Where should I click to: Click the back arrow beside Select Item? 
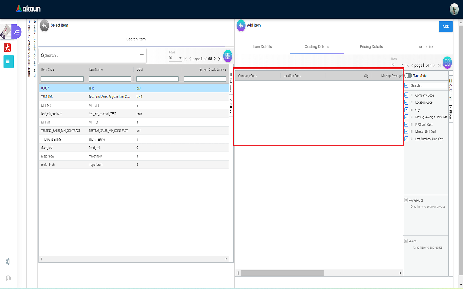coord(44,26)
